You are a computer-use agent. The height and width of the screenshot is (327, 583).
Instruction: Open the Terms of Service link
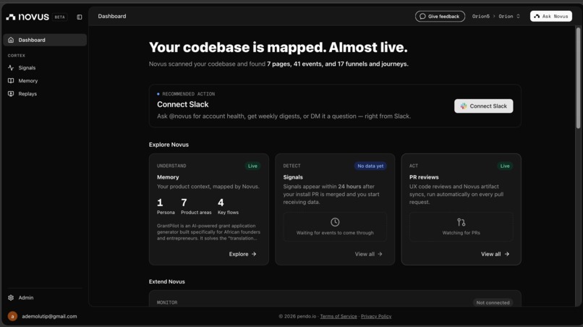tap(339, 316)
